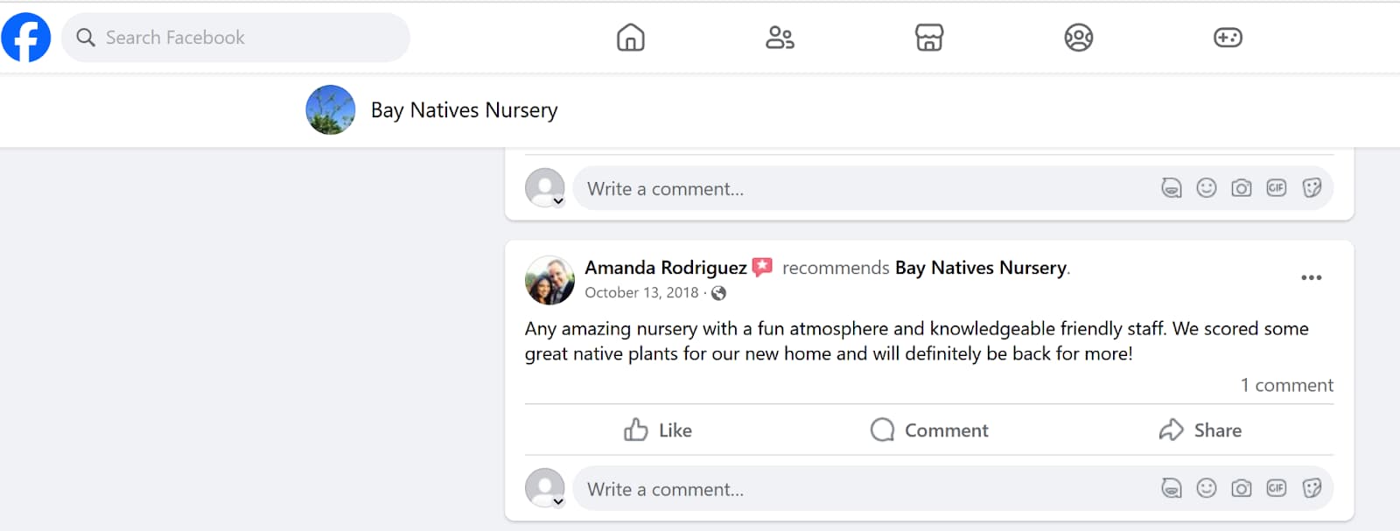Switch commenting profile on Amanda's post
Viewport: 1400px width, 531px height.
tap(546, 488)
